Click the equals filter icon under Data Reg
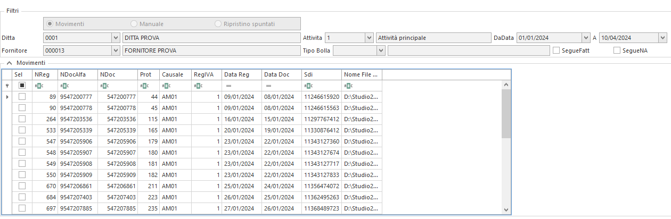 (x=228, y=86)
